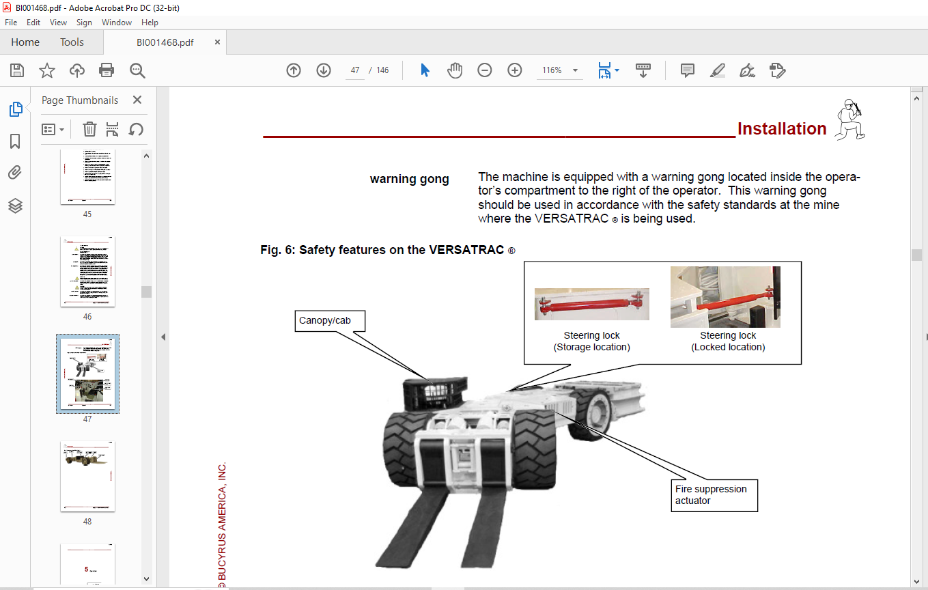Zoom in with the plus circle icon
Image resolution: width=928 pixels, height=590 pixels.
coord(515,70)
